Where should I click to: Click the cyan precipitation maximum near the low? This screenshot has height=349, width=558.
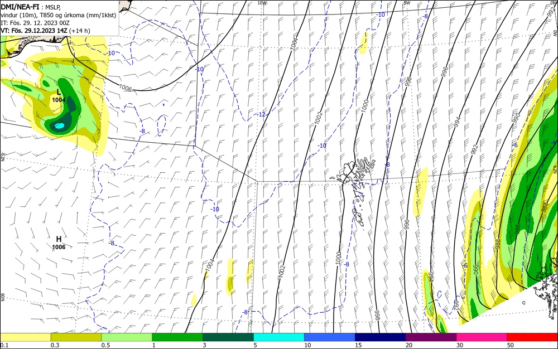point(60,125)
